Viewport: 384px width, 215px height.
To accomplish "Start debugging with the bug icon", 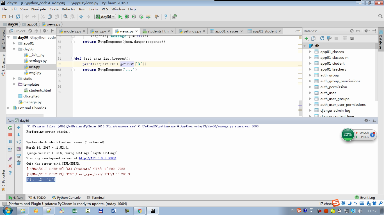I will [127, 17].
